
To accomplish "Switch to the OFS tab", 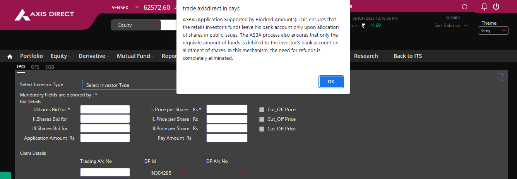I will click(x=35, y=67).
